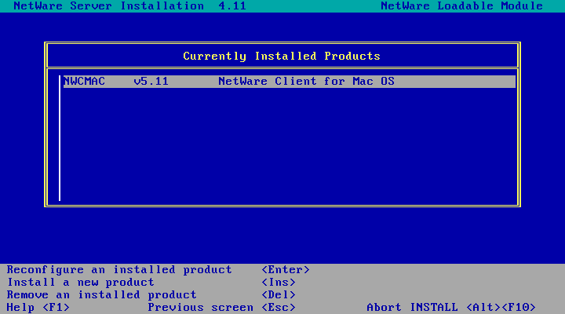Image resolution: width=565 pixels, height=314 pixels.
Task: Click 'Remove an installed product' hint
Action: (101, 295)
